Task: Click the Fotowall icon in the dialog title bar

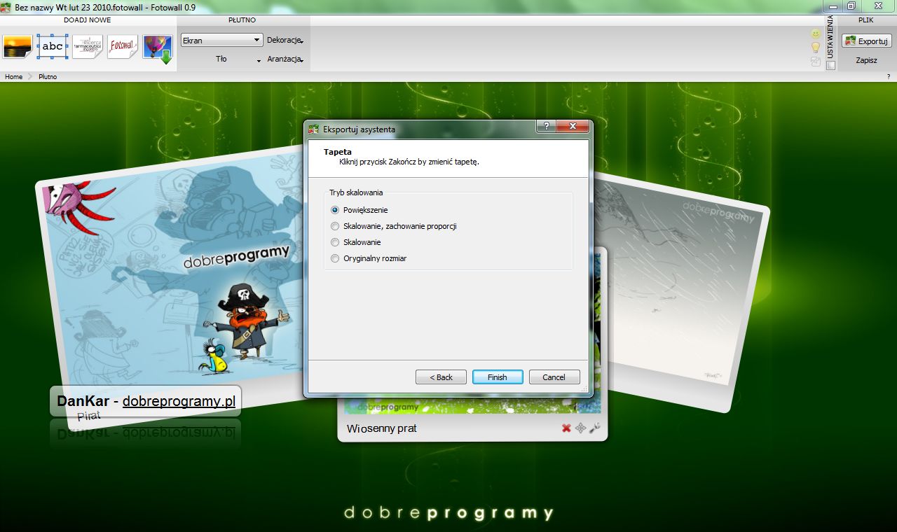Action: coord(314,129)
